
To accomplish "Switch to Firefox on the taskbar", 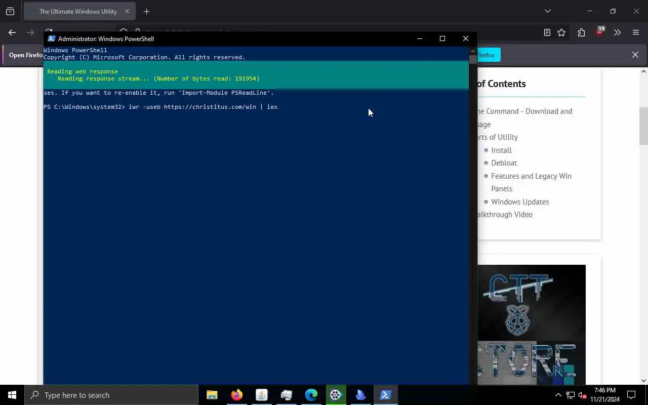I will [237, 395].
